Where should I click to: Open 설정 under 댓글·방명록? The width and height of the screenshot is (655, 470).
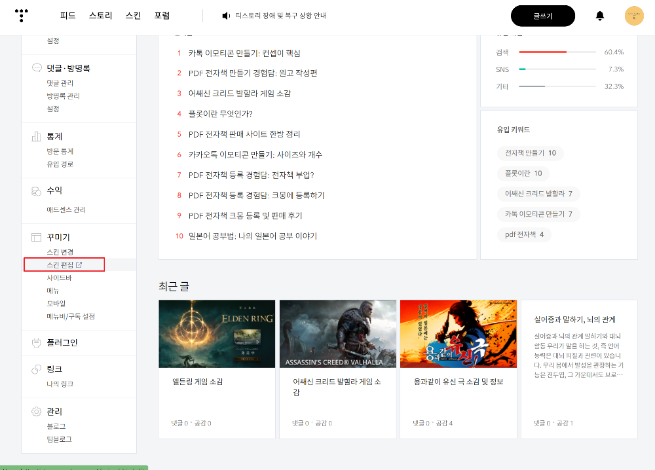coord(53,109)
